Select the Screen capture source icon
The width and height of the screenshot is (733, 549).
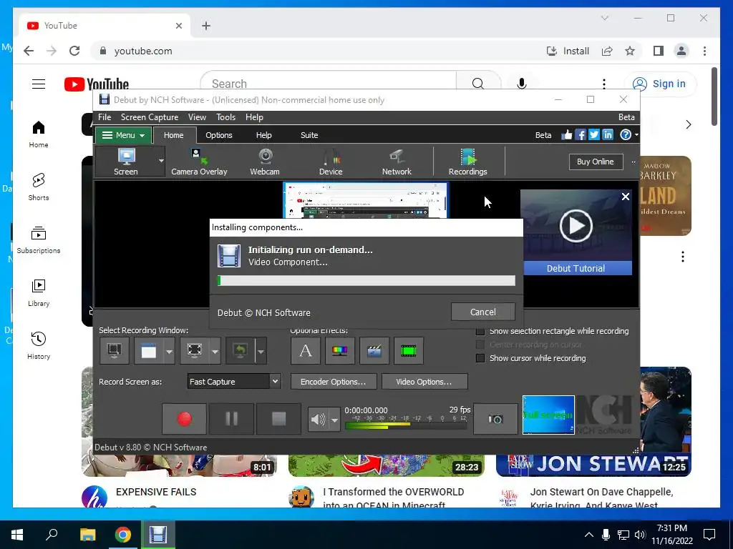tap(126, 162)
